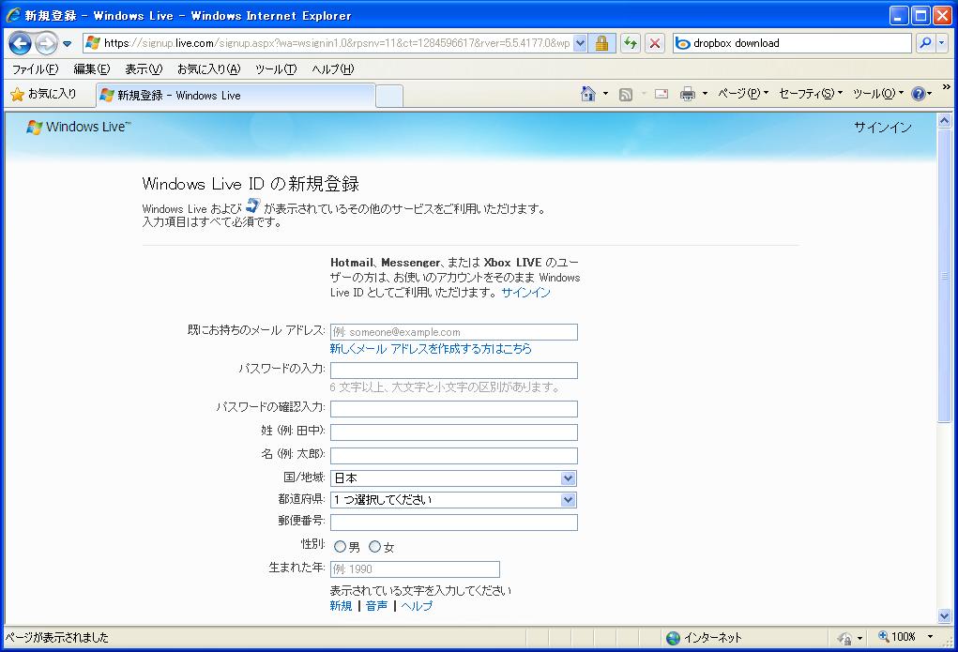This screenshot has height=652, width=958.
Task: Click the パスワードの入力 password field
Action: point(453,371)
